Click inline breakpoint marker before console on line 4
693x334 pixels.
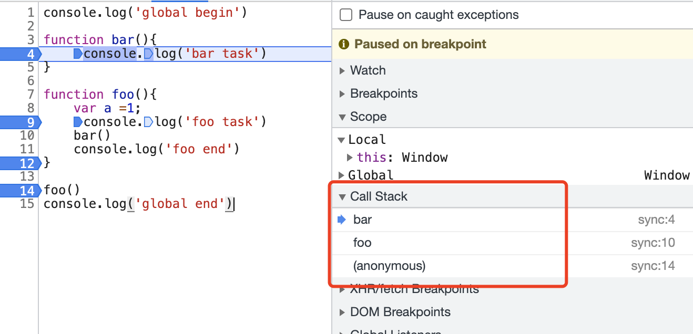78,54
